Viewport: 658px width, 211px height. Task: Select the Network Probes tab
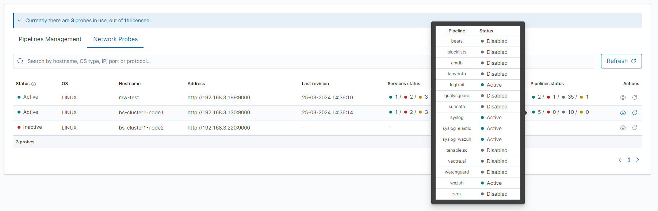(x=115, y=39)
